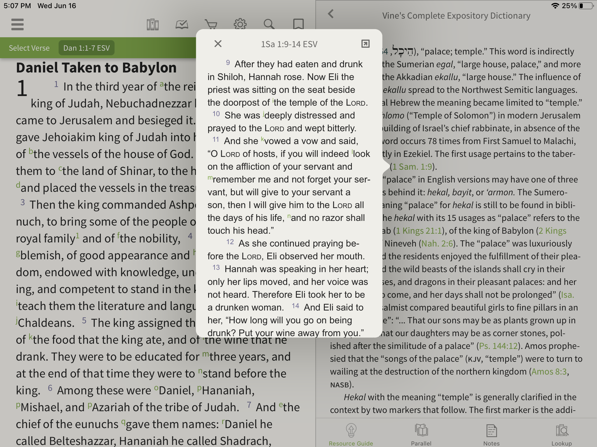Check the Wi-Fi status icon
The height and width of the screenshot is (447, 597).
(555, 6)
